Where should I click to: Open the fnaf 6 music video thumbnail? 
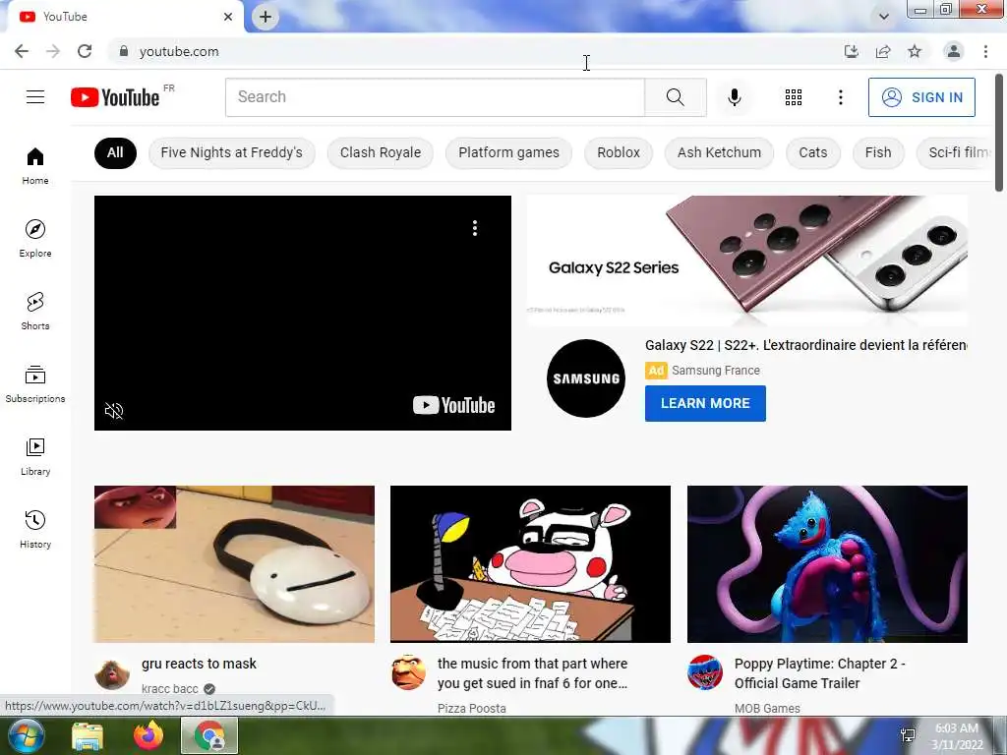coord(530,564)
